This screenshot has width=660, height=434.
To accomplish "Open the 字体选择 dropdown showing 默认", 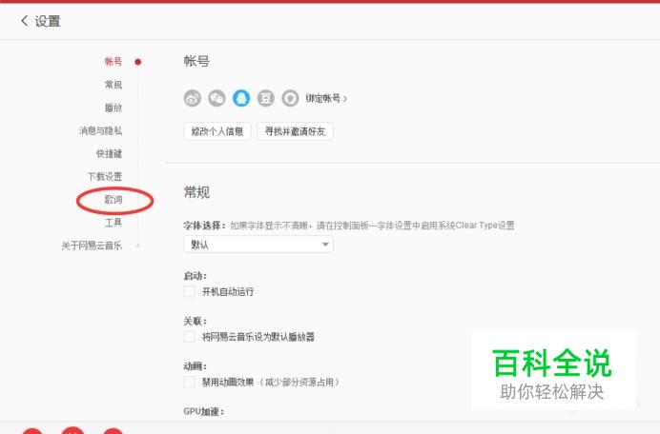I will pos(258,245).
